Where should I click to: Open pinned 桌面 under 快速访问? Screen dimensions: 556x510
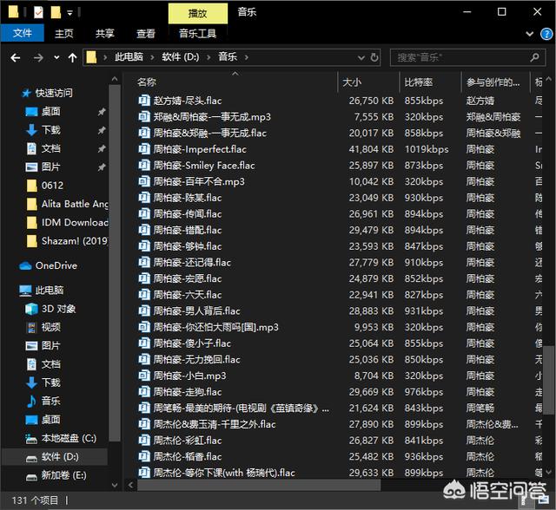(x=50, y=112)
